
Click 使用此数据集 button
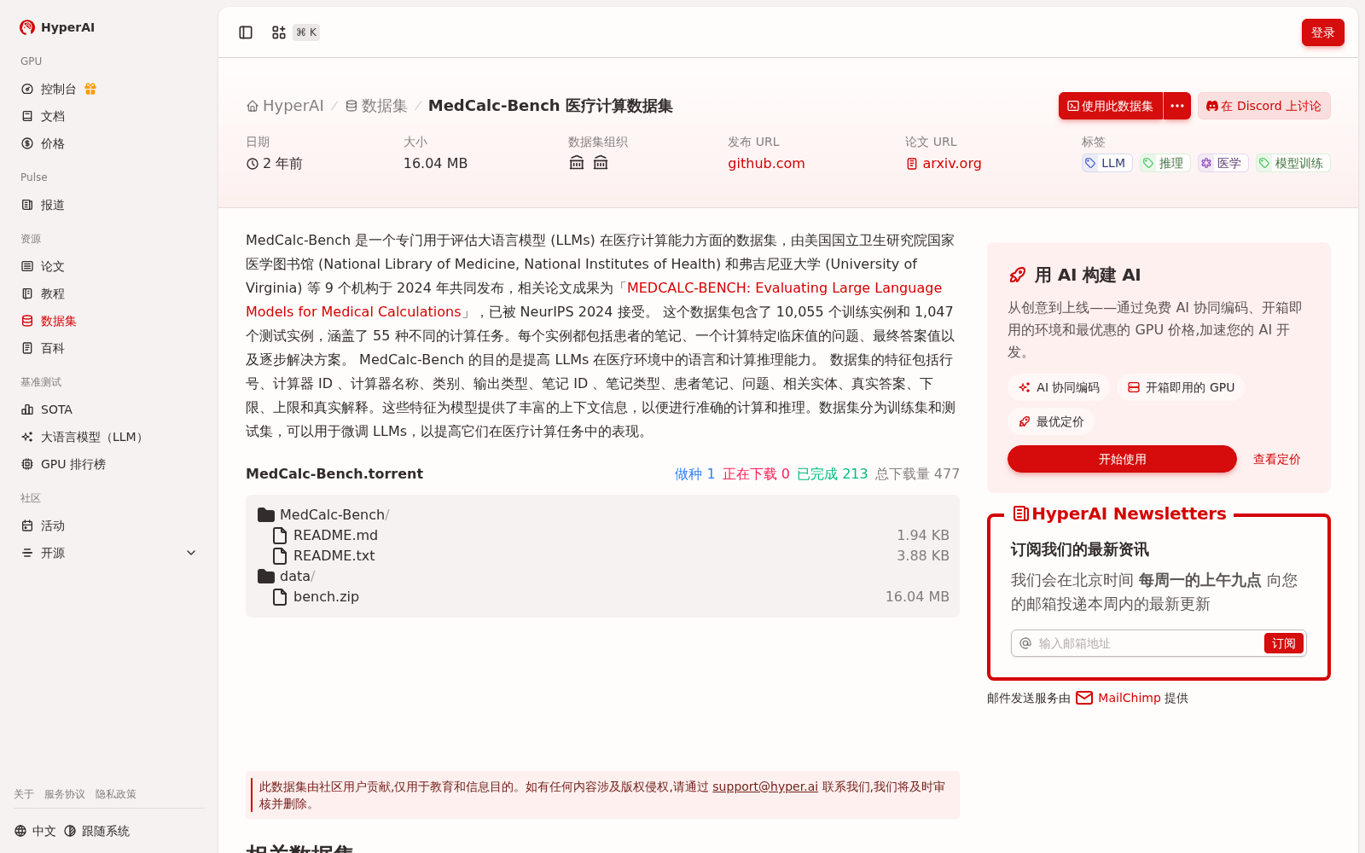[1111, 106]
